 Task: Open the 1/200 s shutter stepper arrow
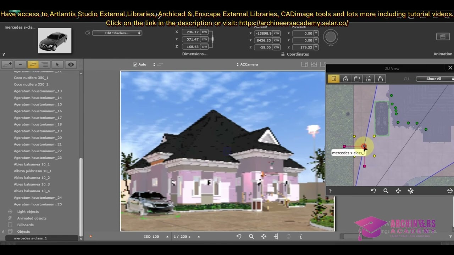(x=199, y=237)
